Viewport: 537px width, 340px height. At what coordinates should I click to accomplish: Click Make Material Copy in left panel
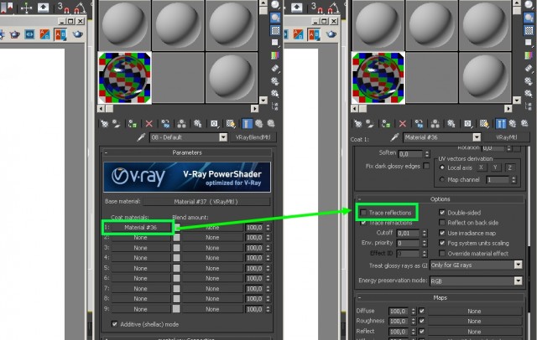coord(165,123)
